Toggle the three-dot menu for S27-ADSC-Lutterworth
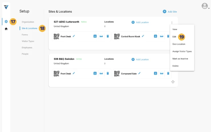The width and height of the screenshot is (211, 132). click(172, 23)
